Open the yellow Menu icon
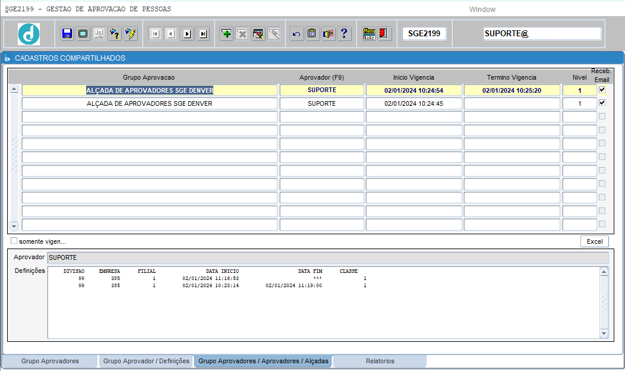 tap(369, 33)
